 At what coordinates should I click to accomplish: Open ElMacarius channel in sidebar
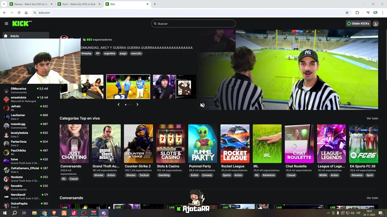[x=26, y=90]
